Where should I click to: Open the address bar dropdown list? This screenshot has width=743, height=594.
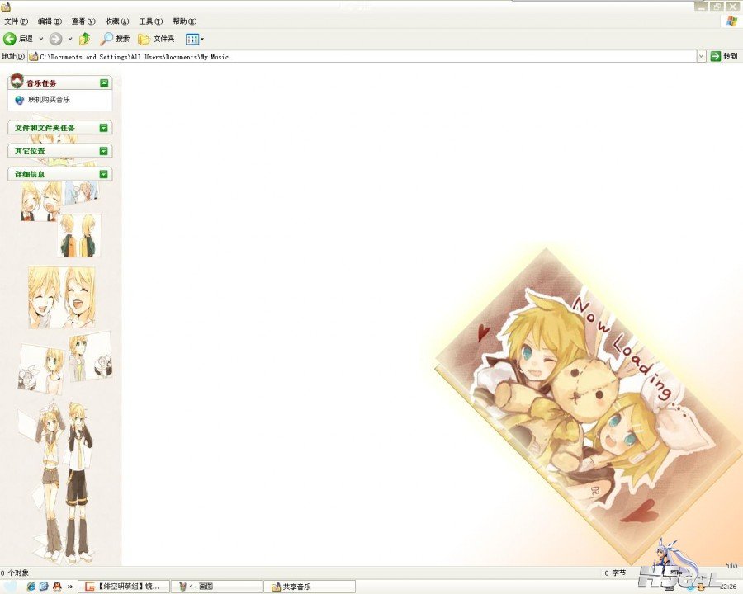click(x=701, y=56)
